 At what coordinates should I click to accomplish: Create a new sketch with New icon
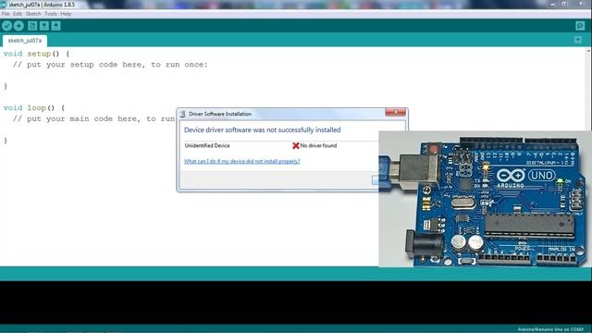pos(32,26)
